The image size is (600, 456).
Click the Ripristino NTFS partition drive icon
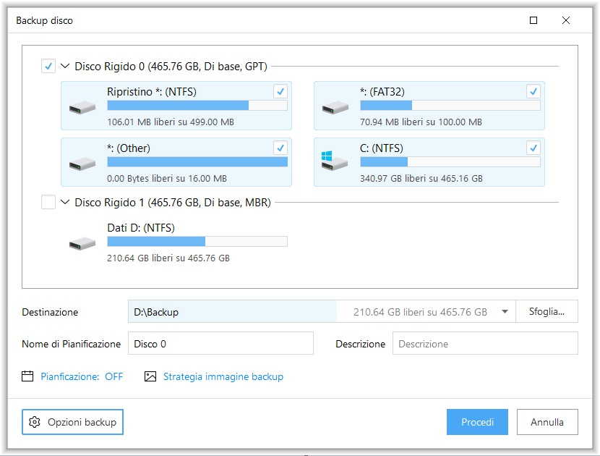pyautogui.click(x=82, y=107)
